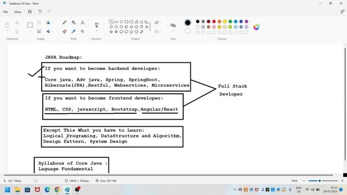The image size is (347, 195).
Task: Select the Curve shape
Action: 117,22
